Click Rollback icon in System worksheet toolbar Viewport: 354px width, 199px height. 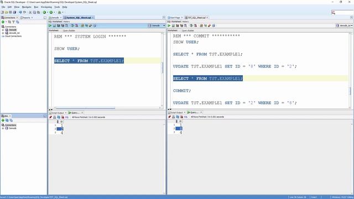pyautogui.click(x=76, y=25)
